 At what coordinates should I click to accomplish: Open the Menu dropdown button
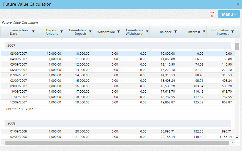click(x=229, y=14)
